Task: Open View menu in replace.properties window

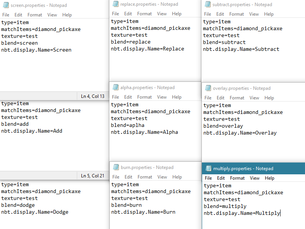Action: 162,14
